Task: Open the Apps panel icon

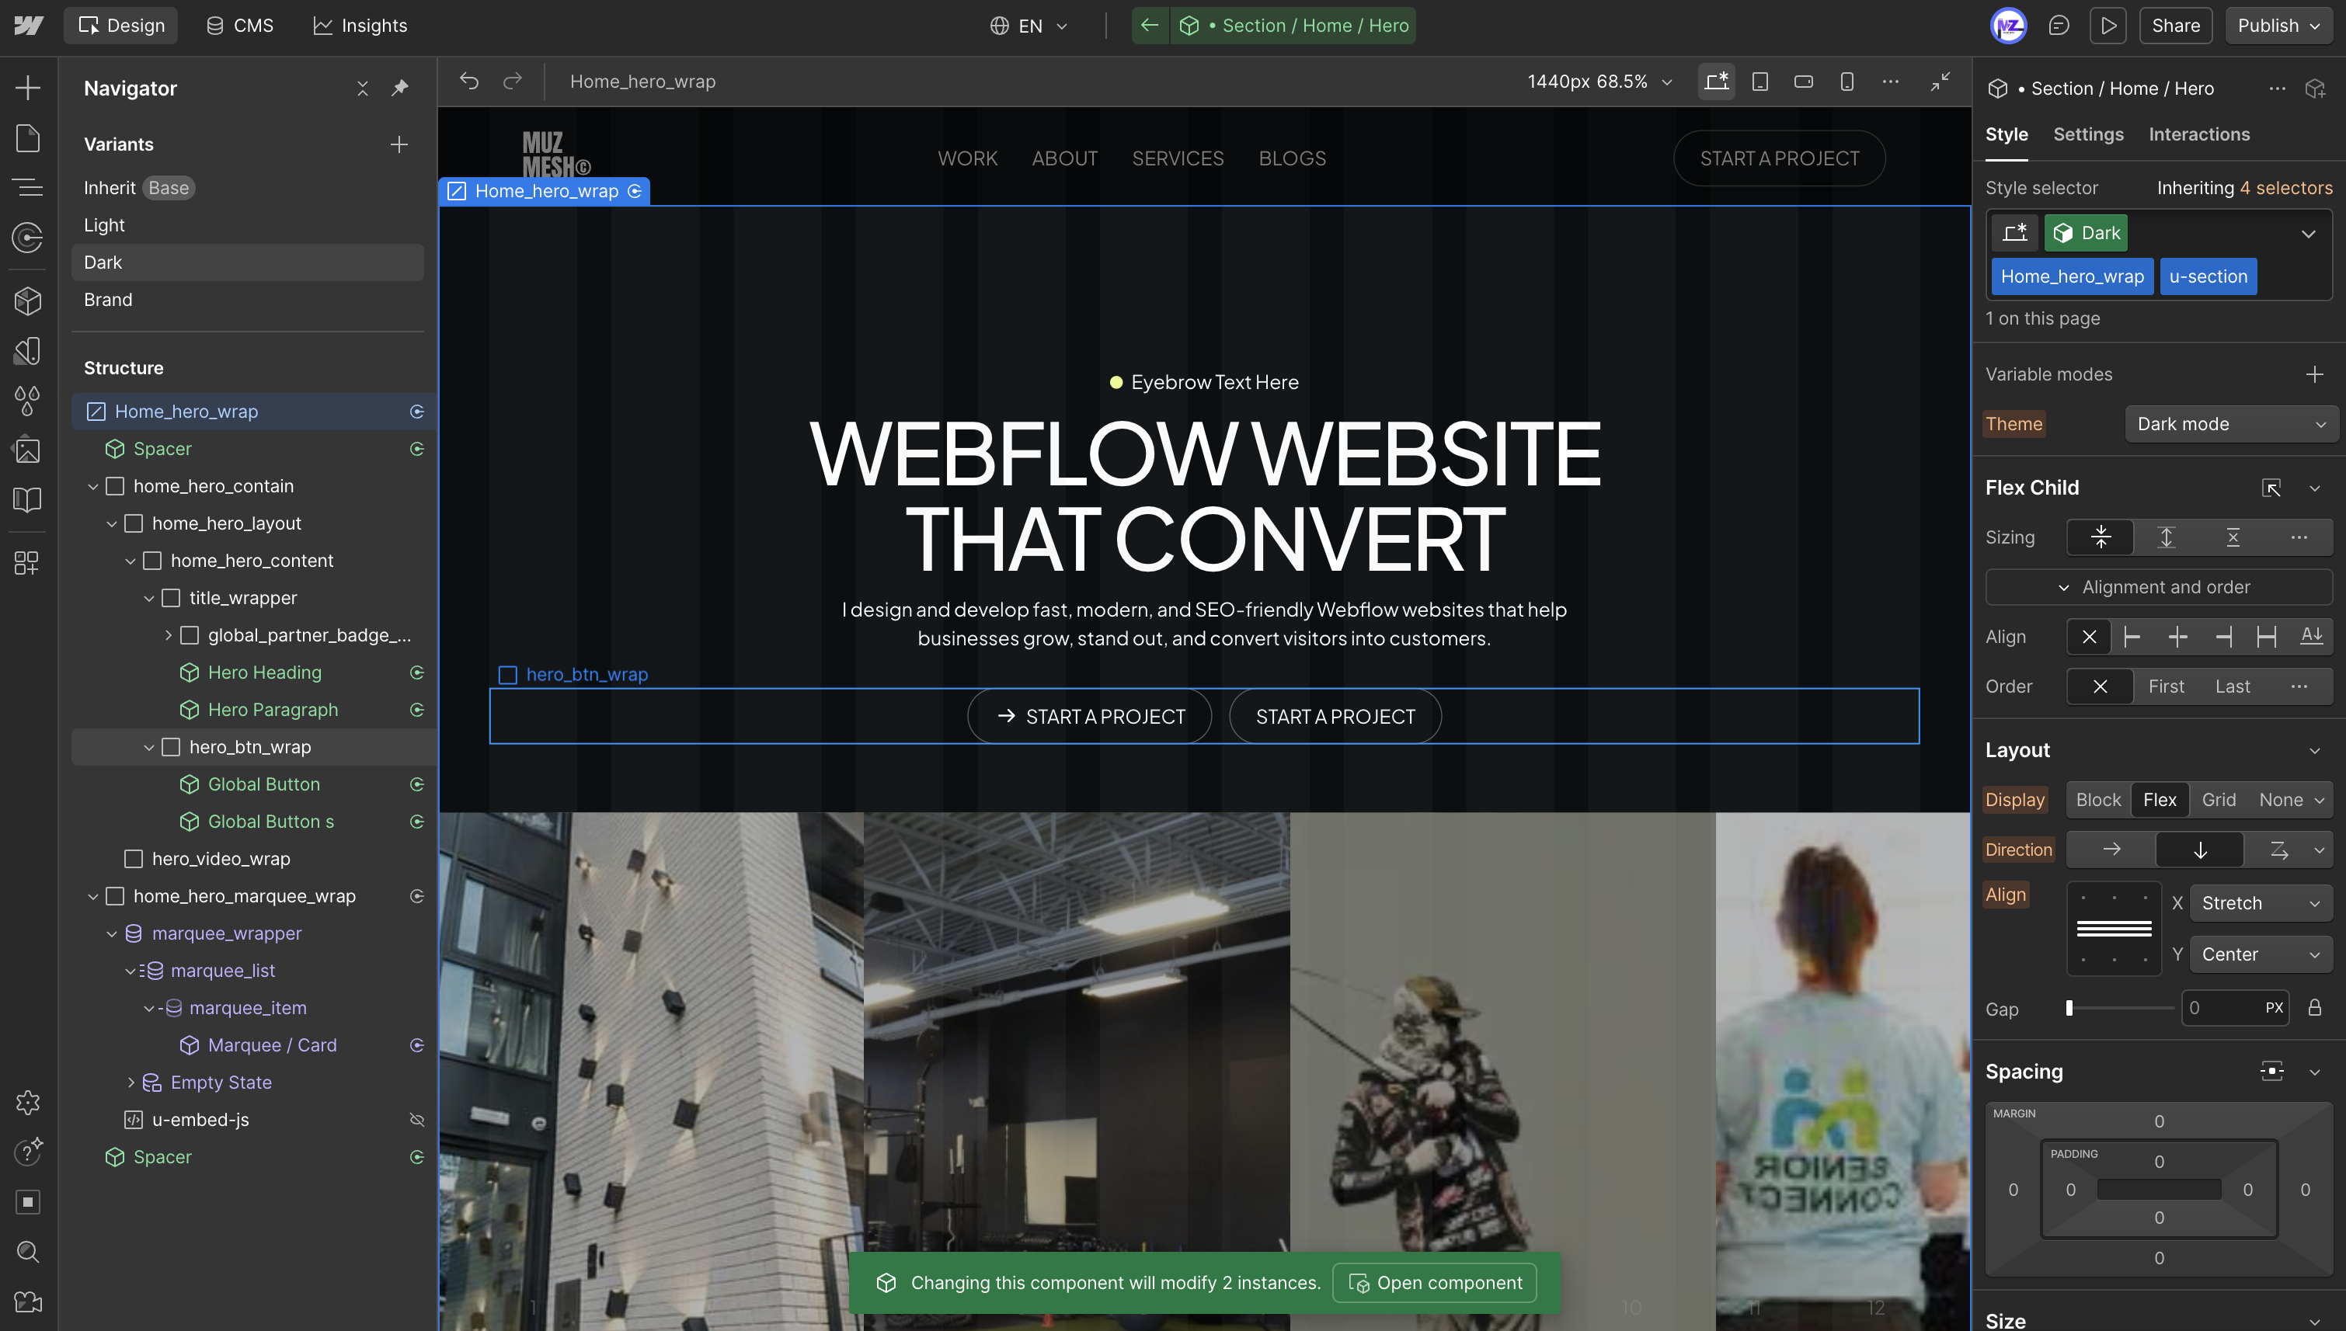Action: [x=27, y=563]
